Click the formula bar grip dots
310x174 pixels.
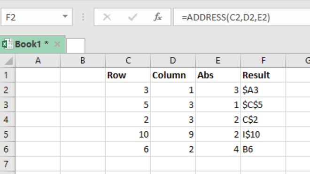(83, 17)
